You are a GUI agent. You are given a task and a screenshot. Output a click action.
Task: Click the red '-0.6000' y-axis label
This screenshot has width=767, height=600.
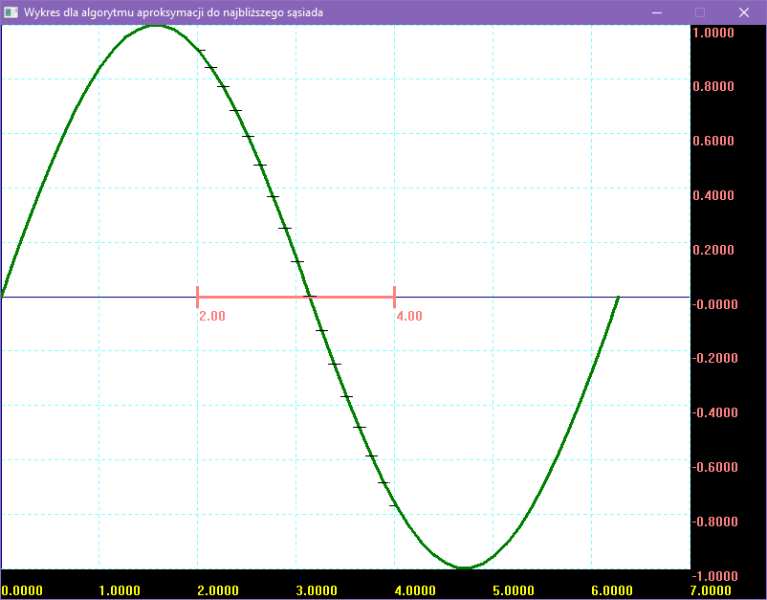712,467
